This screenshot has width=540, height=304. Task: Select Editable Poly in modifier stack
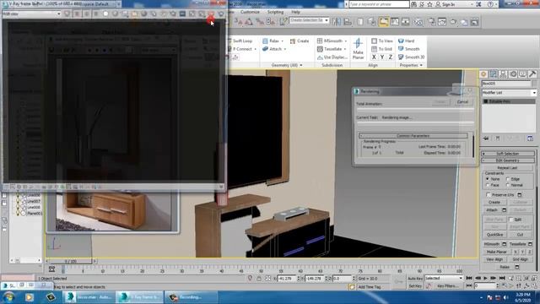click(508, 101)
